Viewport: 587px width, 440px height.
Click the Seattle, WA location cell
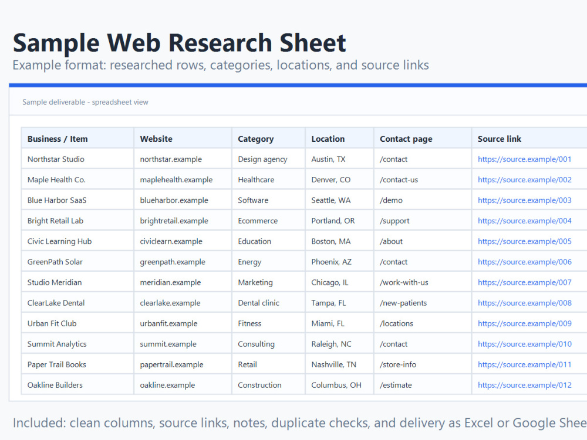[x=339, y=200]
